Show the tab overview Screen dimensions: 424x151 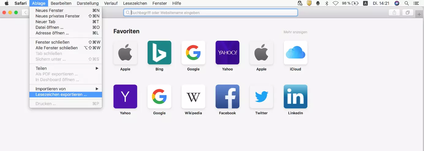[x=408, y=13]
